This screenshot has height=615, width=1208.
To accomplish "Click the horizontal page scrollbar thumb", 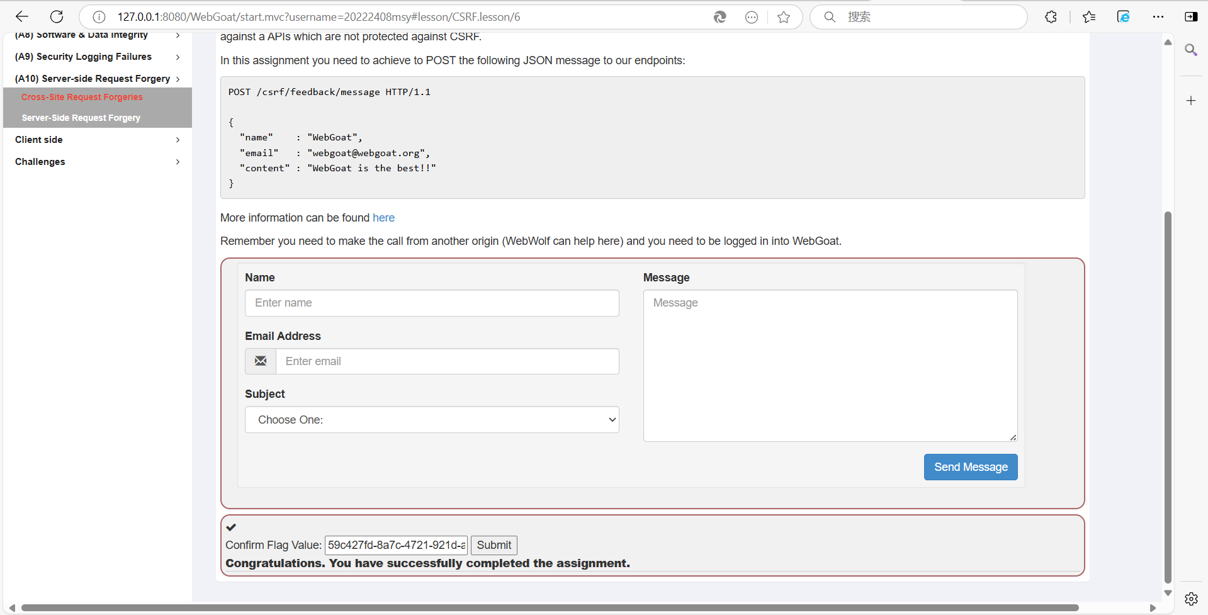I will (550, 608).
